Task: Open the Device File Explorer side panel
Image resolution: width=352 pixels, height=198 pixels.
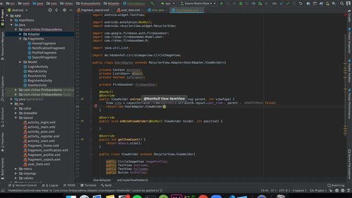Action: [350, 164]
